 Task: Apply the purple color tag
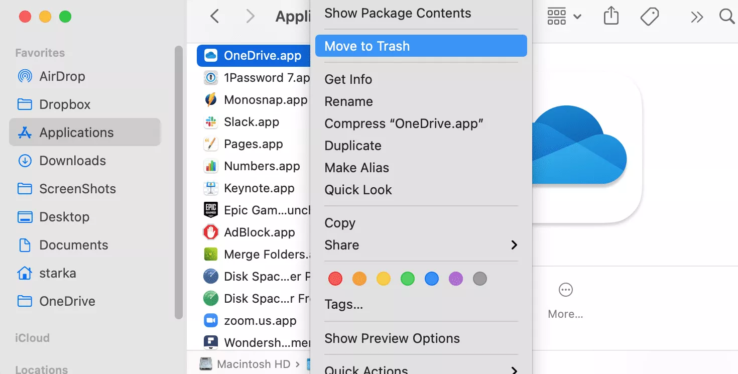point(455,279)
